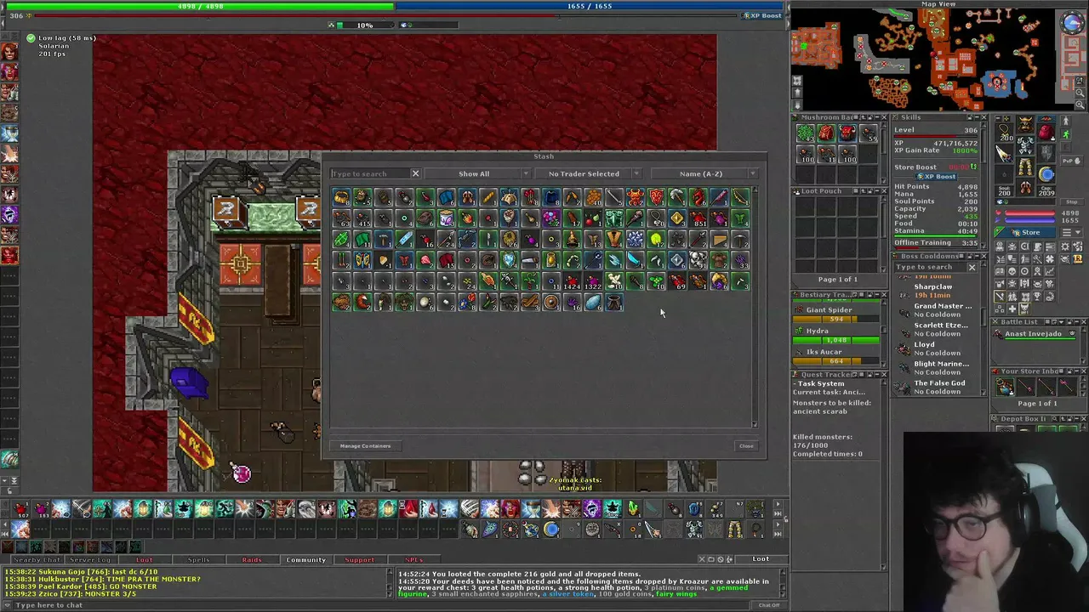Click the mana bar at top

[x=590, y=6]
